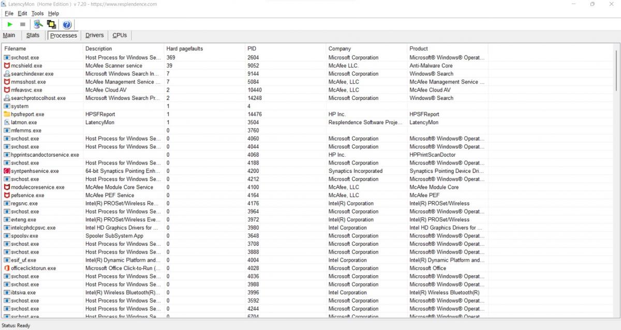
Task: Click the LatencyMon icon beside latmon.exe
Action: (x=7, y=123)
